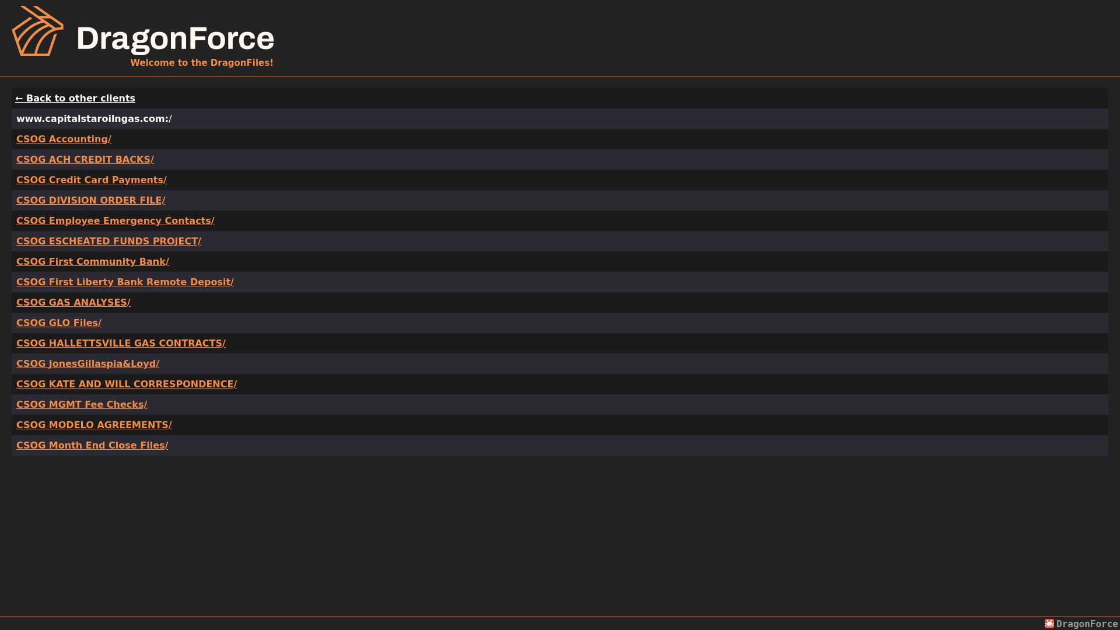Open CSOG First Liberty Bank Remote Deposit
The image size is (1120, 630).
pyautogui.click(x=125, y=282)
